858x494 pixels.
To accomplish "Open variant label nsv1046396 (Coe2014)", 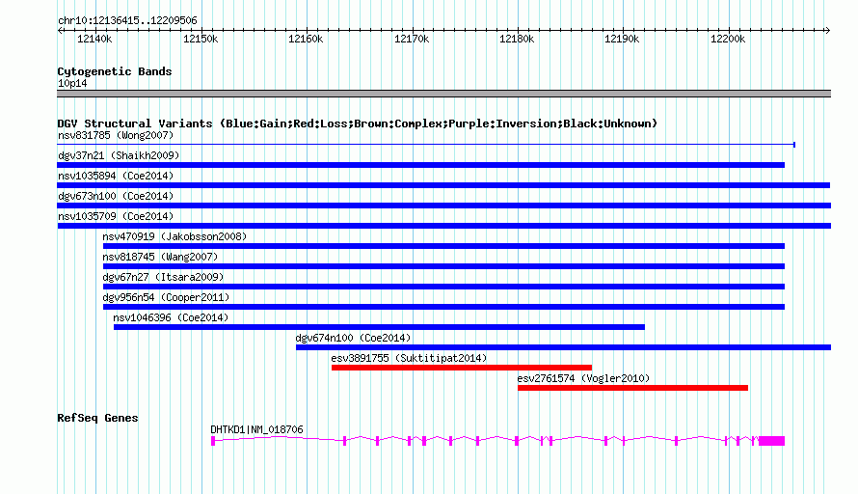I will pyautogui.click(x=171, y=317).
